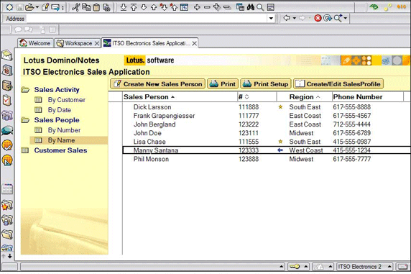Open the Address Book bookmark icon
Viewport: 411px width, 274px height.
pyautogui.click(x=7, y=86)
